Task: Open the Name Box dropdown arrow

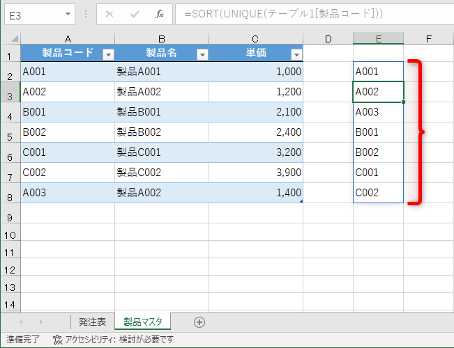Action: [68, 14]
